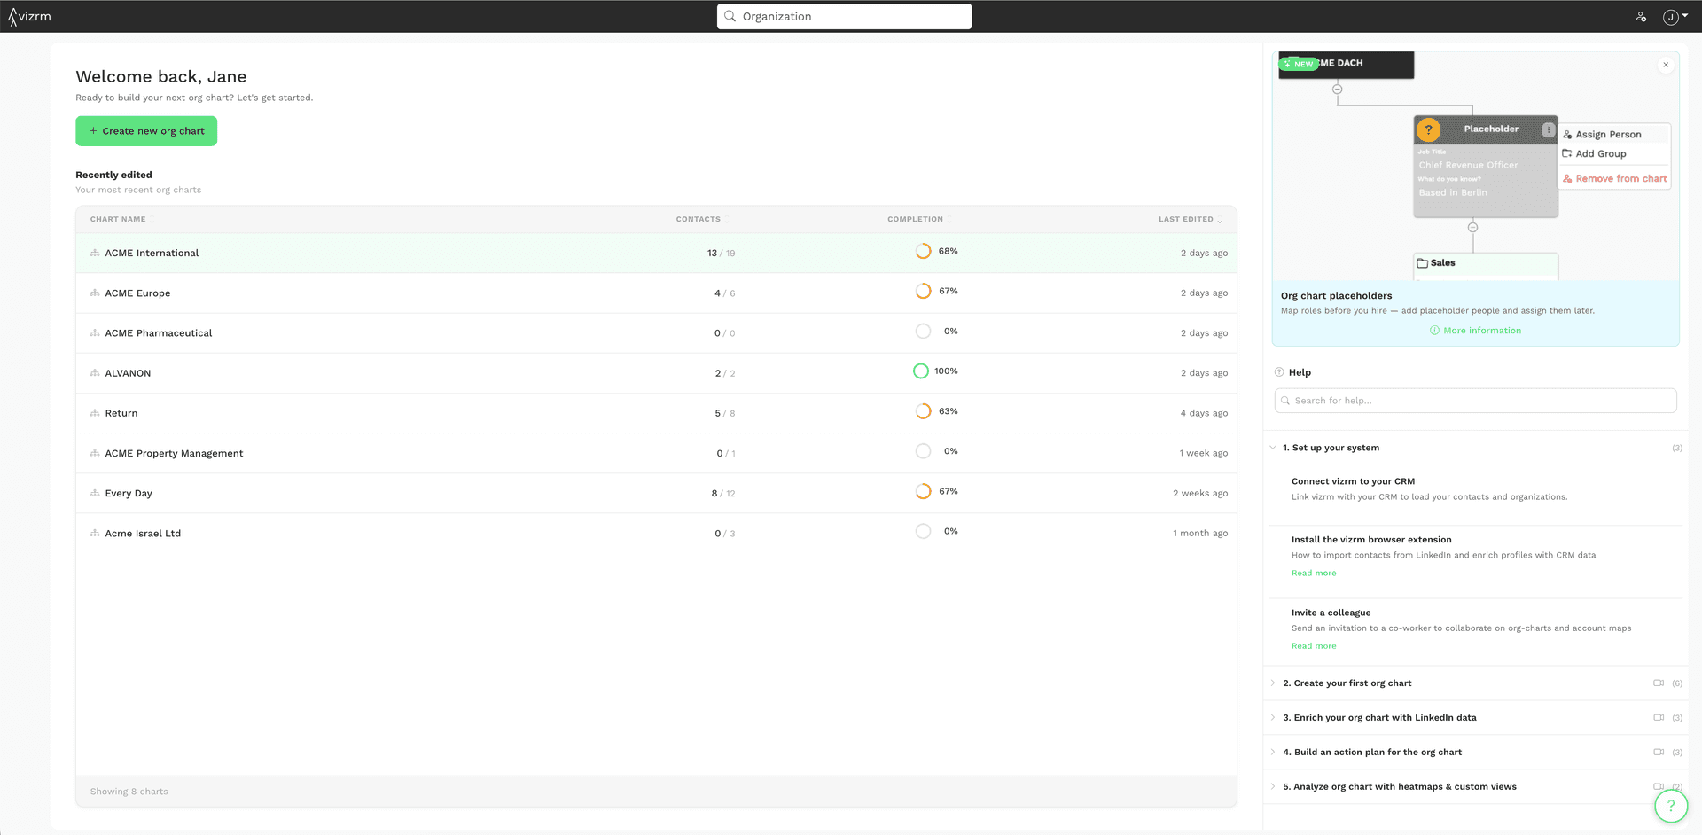Read more about inviting a colleague

click(1314, 646)
